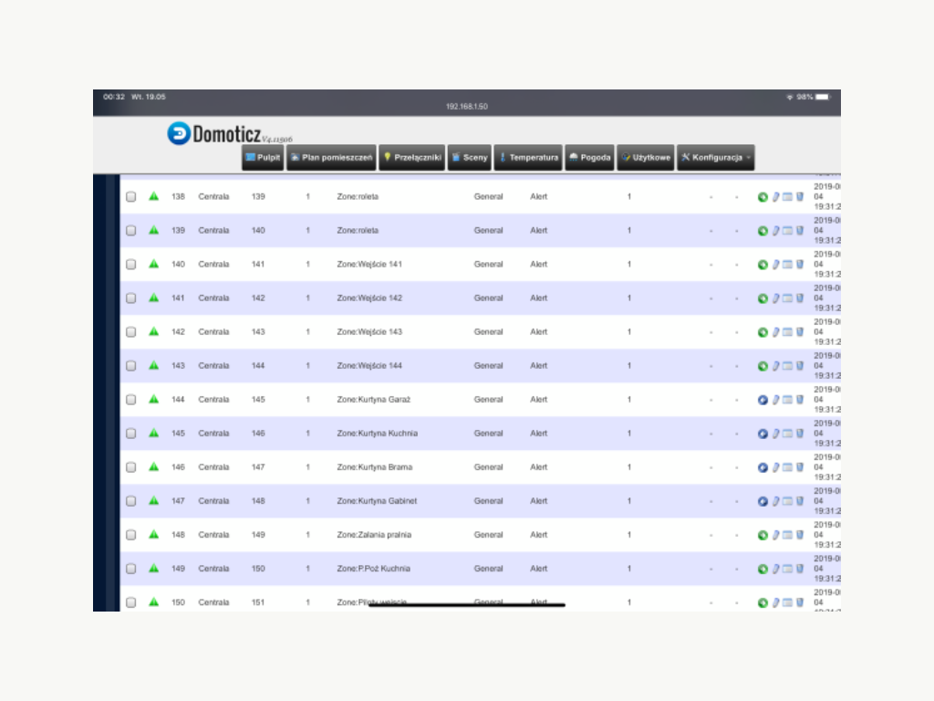Click browser address 192.168.1.50
934x701 pixels.
click(467, 107)
